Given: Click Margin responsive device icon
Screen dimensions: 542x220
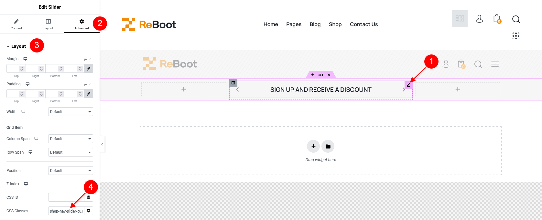Looking at the screenshot, I should click(x=25, y=59).
